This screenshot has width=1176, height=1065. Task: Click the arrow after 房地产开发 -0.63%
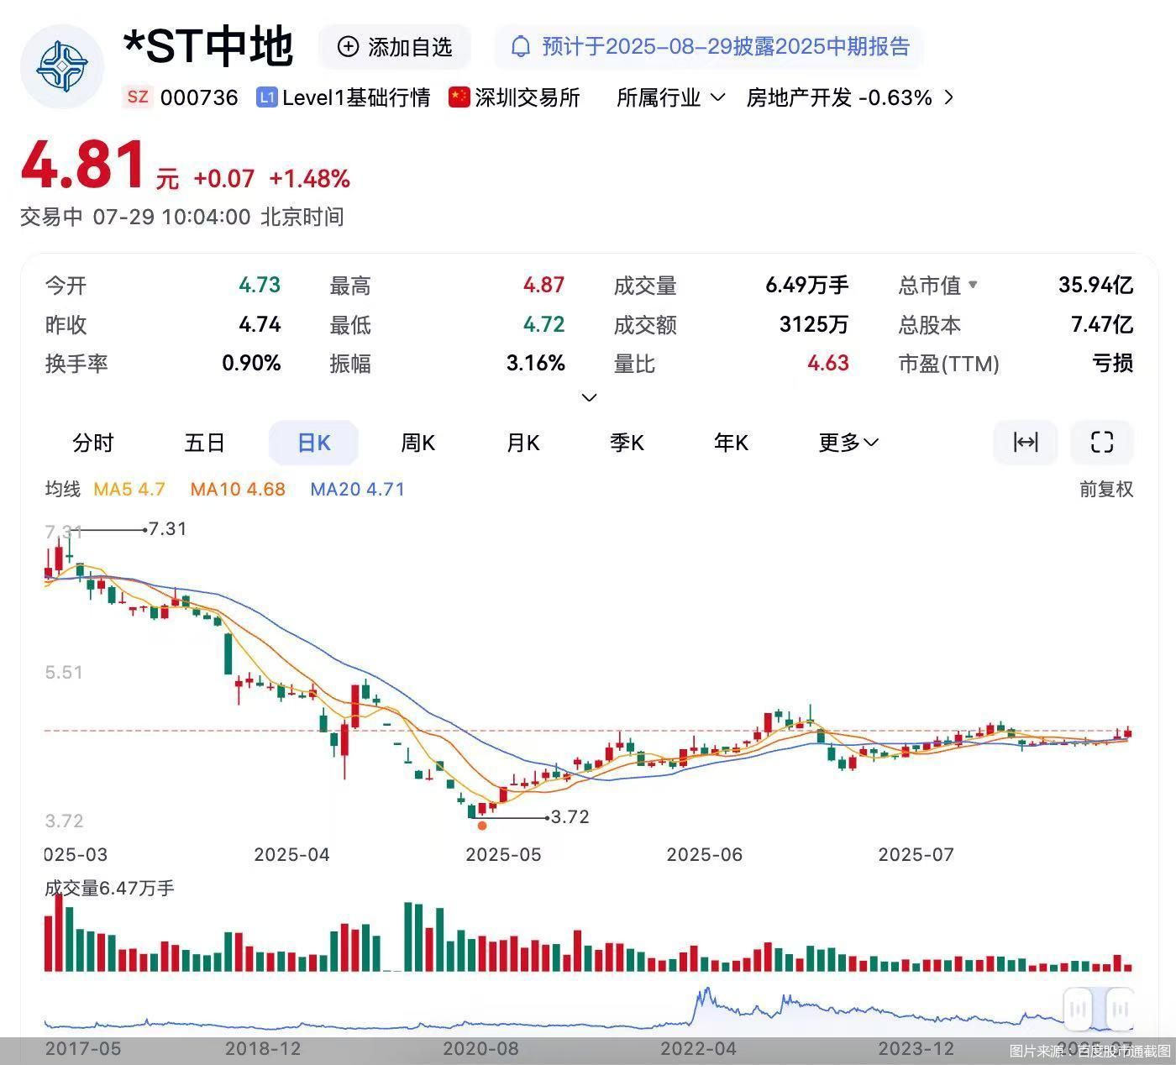[x=949, y=97]
